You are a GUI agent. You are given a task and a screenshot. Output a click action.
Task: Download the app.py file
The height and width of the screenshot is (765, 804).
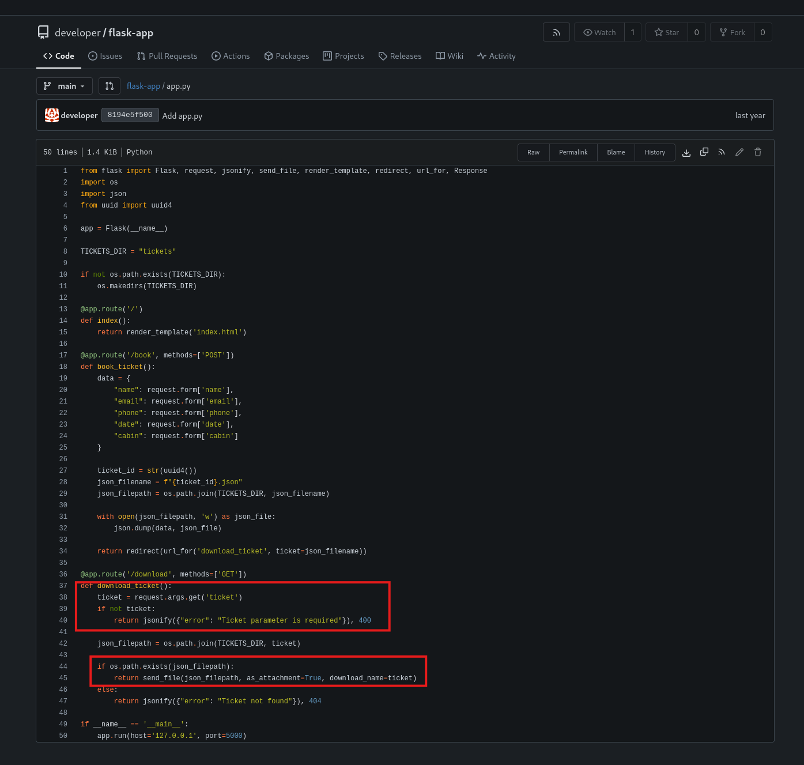pyautogui.click(x=686, y=152)
